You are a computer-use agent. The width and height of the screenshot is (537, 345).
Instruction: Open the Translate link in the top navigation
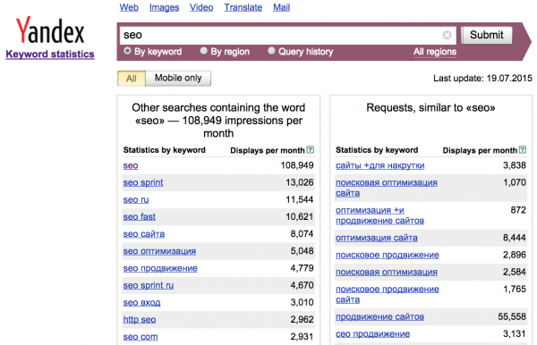pos(243,7)
